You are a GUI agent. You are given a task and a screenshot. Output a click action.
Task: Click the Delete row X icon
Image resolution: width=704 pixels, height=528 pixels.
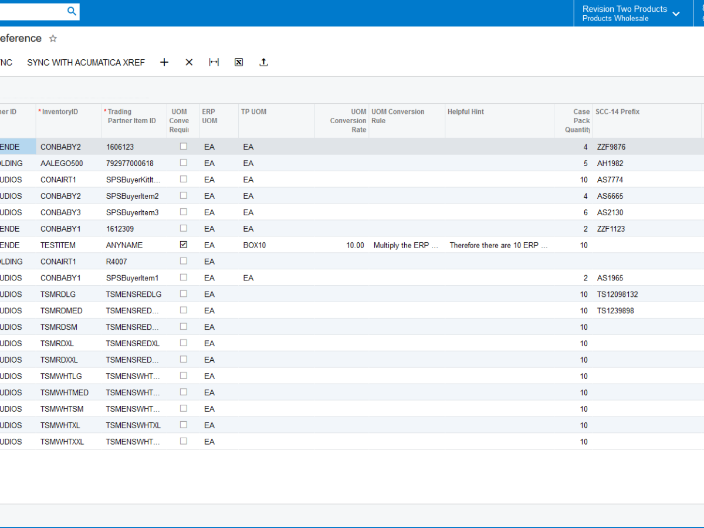pos(189,62)
